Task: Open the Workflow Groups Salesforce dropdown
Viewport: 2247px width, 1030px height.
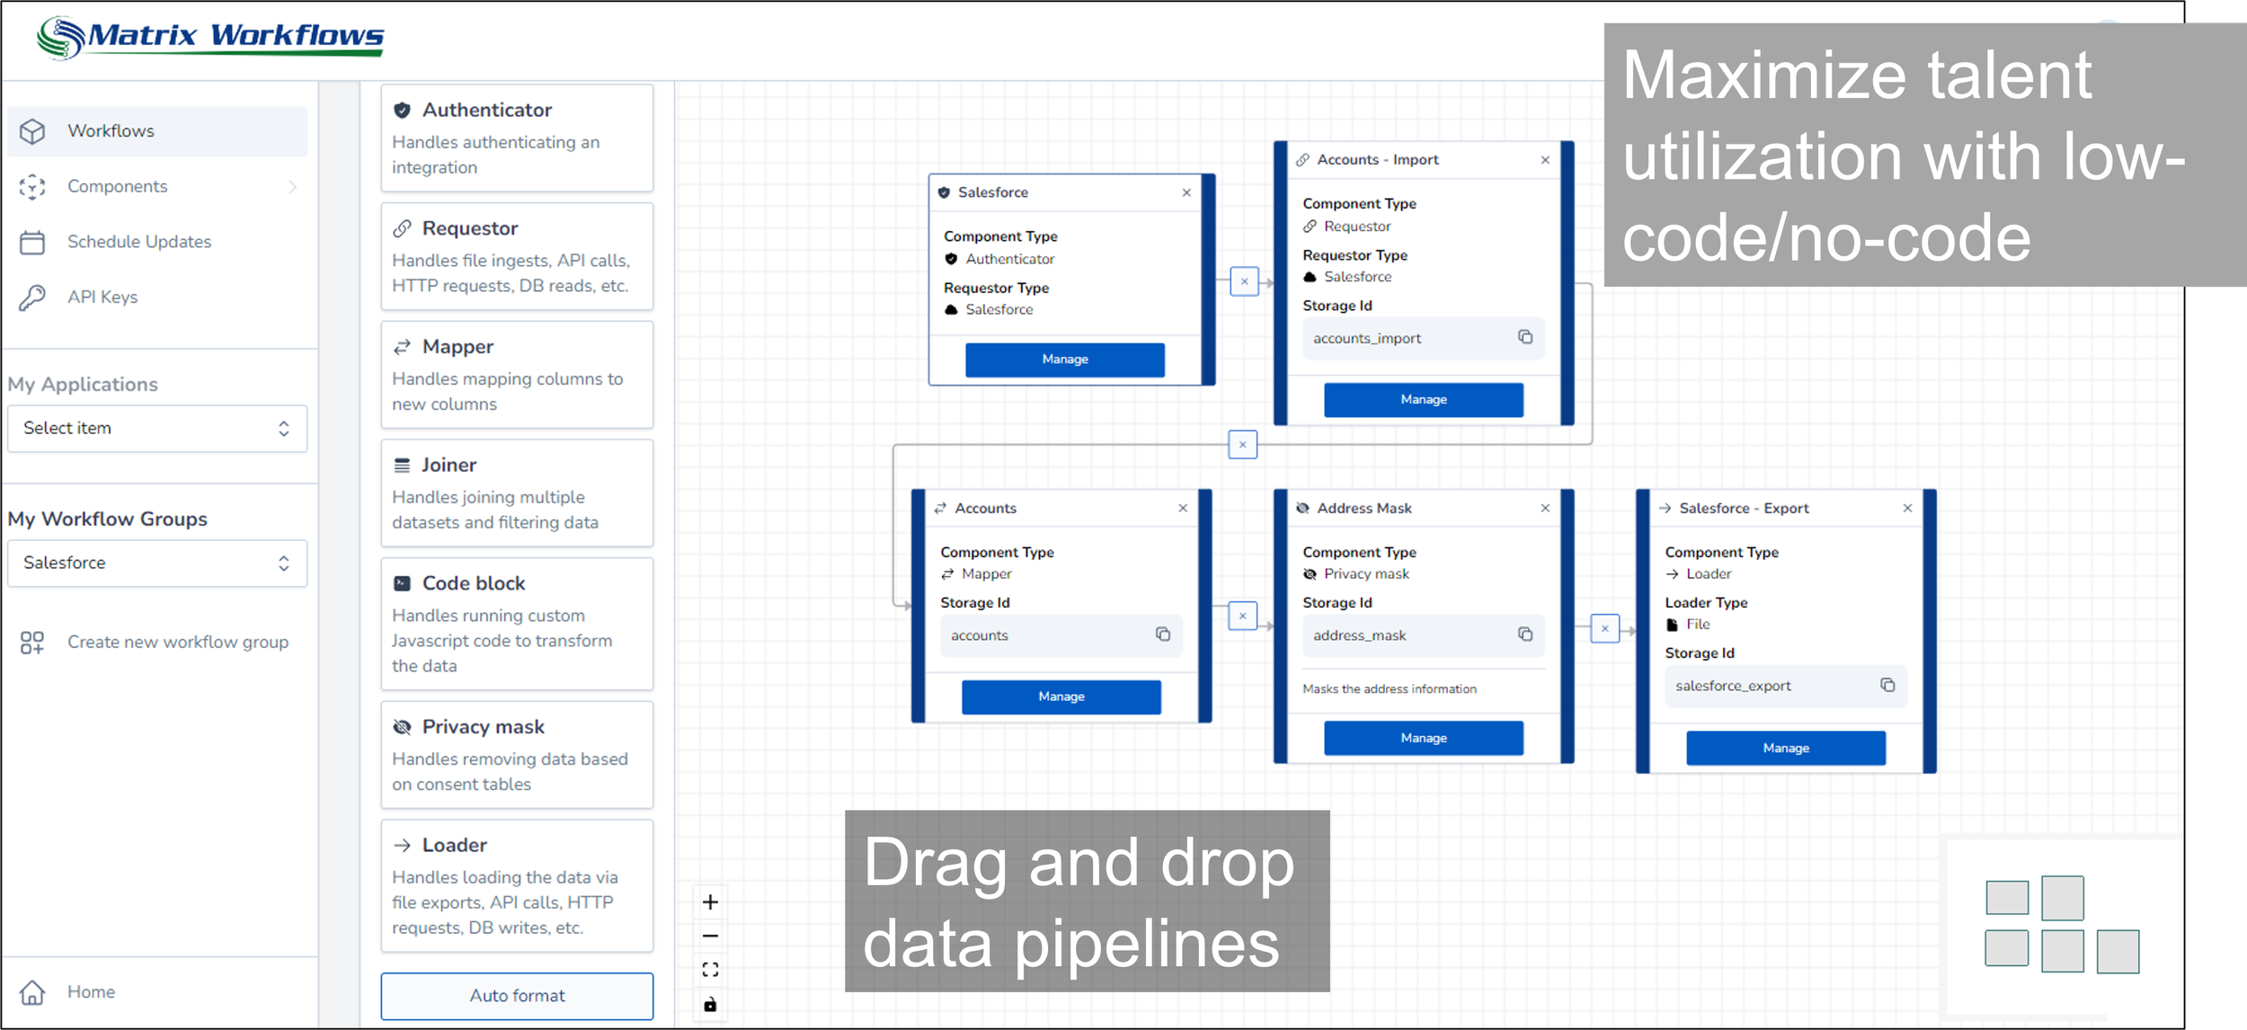Action: [157, 564]
